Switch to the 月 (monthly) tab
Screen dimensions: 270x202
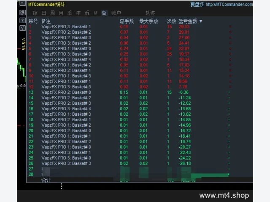61,13
